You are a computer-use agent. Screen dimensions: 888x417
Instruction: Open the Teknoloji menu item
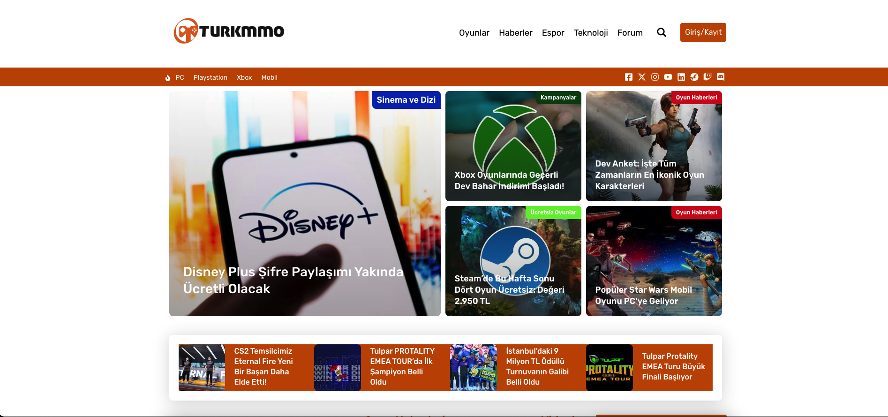tap(591, 33)
